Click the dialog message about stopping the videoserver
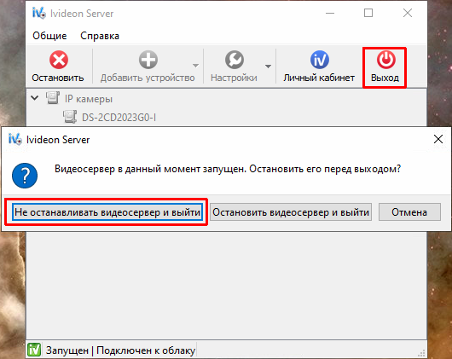The width and height of the screenshot is (452, 359). point(228,169)
